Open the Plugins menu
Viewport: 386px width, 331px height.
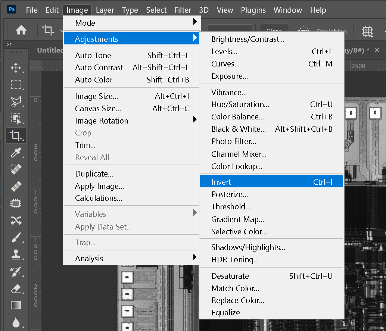click(253, 10)
